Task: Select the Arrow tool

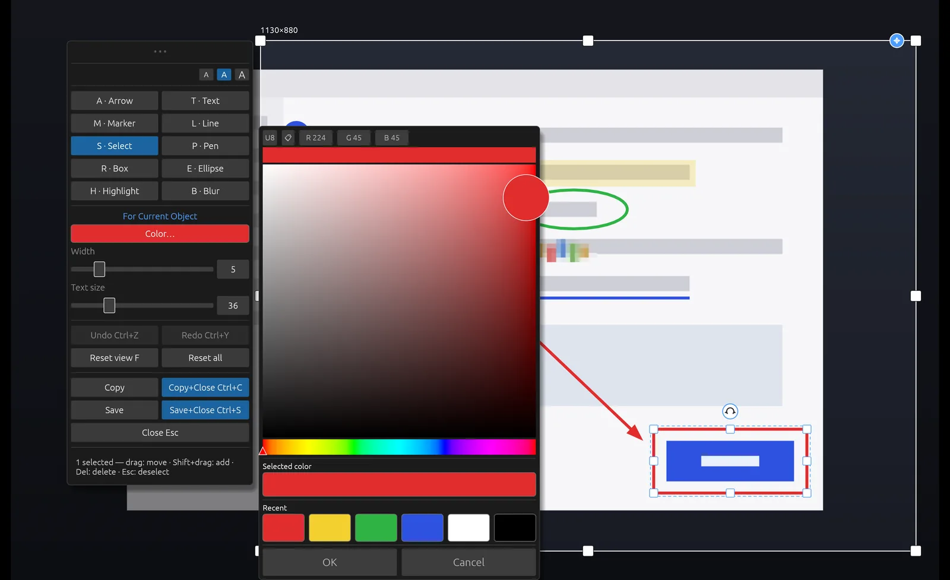Action: click(x=115, y=101)
